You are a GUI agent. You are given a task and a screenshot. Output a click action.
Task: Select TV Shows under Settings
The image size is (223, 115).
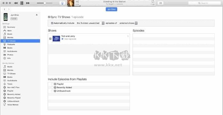pos(20,41)
